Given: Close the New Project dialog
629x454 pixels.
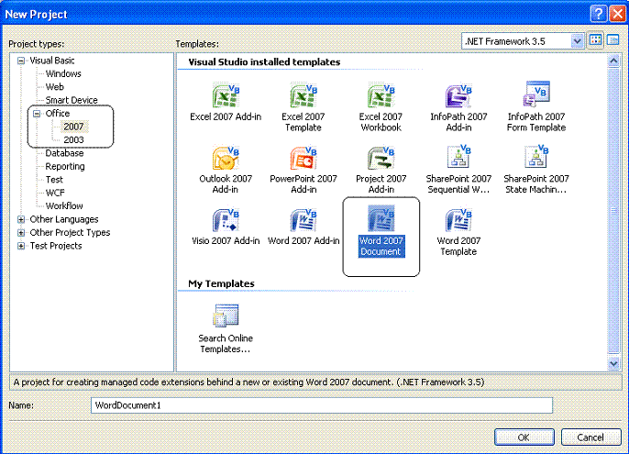Looking at the screenshot, I should [x=618, y=14].
